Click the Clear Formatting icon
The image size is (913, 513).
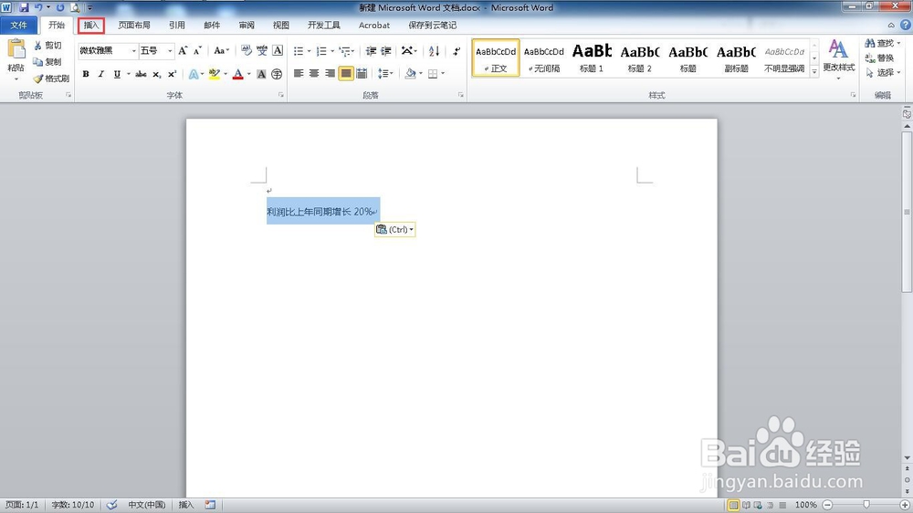(247, 50)
